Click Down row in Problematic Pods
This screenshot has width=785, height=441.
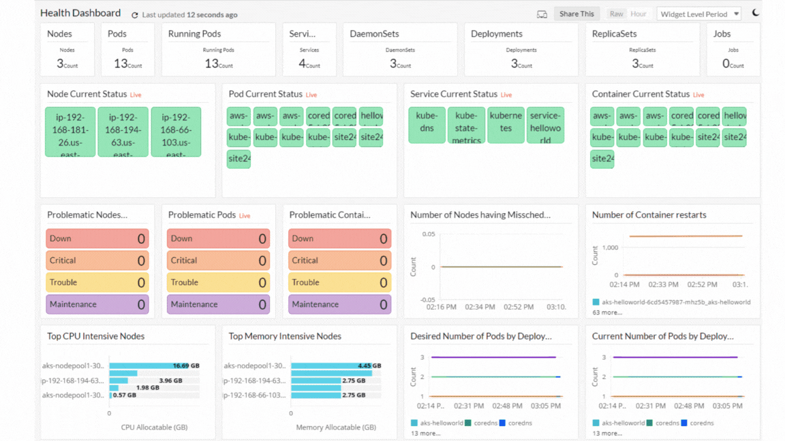click(218, 238)
